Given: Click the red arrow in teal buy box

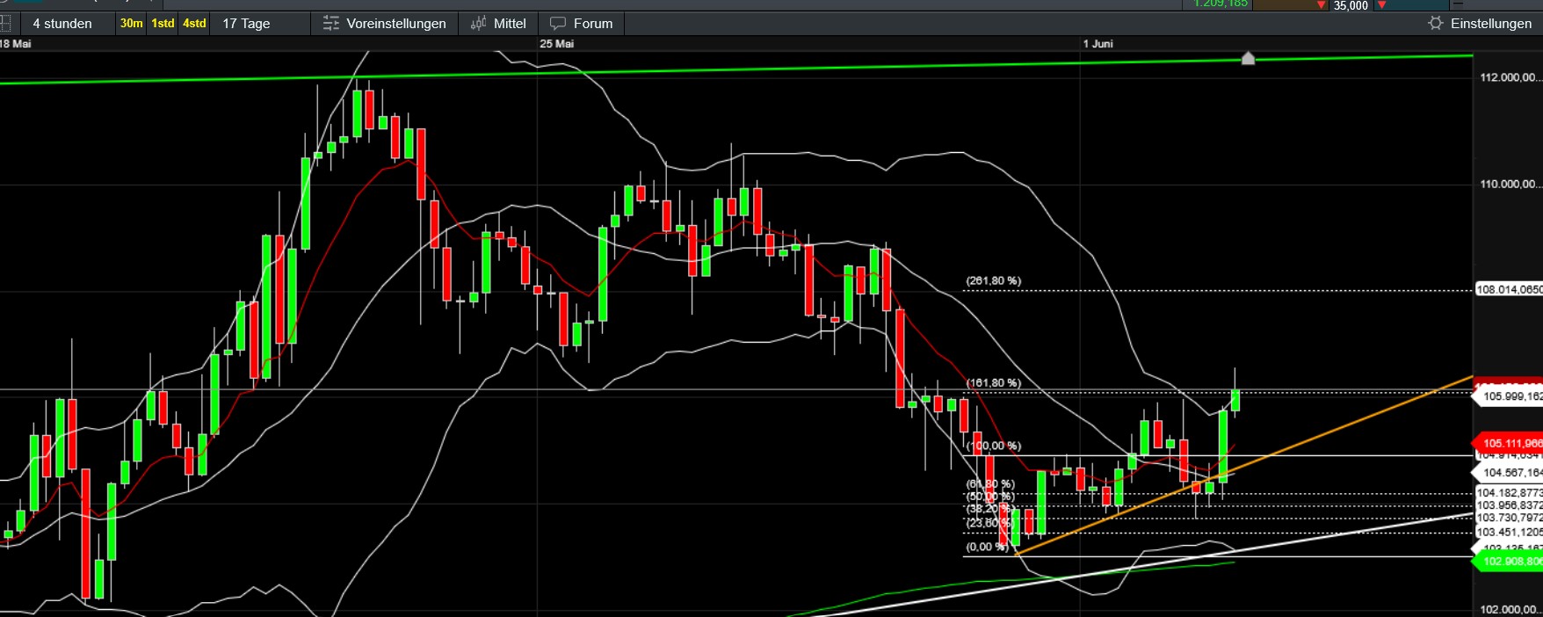Looking at the screenshot, I should tap(1380, 5).
